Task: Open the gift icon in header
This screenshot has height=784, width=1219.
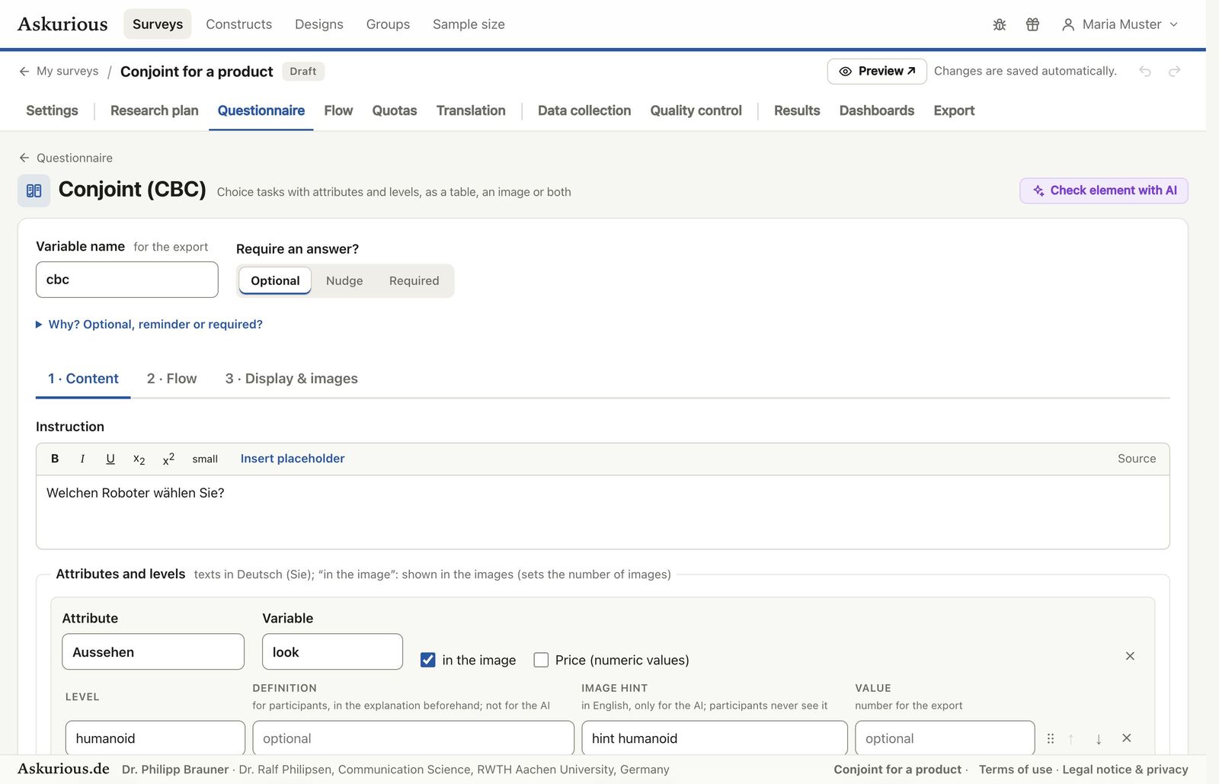Action: pos(1032,24)
